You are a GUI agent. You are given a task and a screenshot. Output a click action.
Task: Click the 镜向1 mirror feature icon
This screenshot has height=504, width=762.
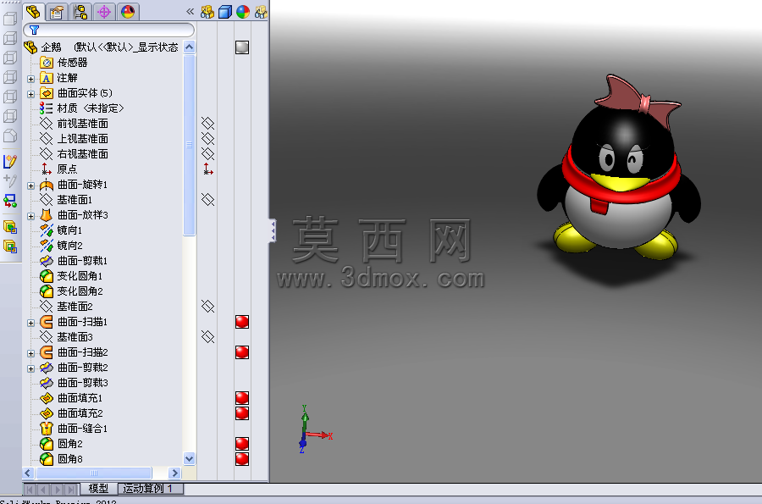[x=47, y=230]
